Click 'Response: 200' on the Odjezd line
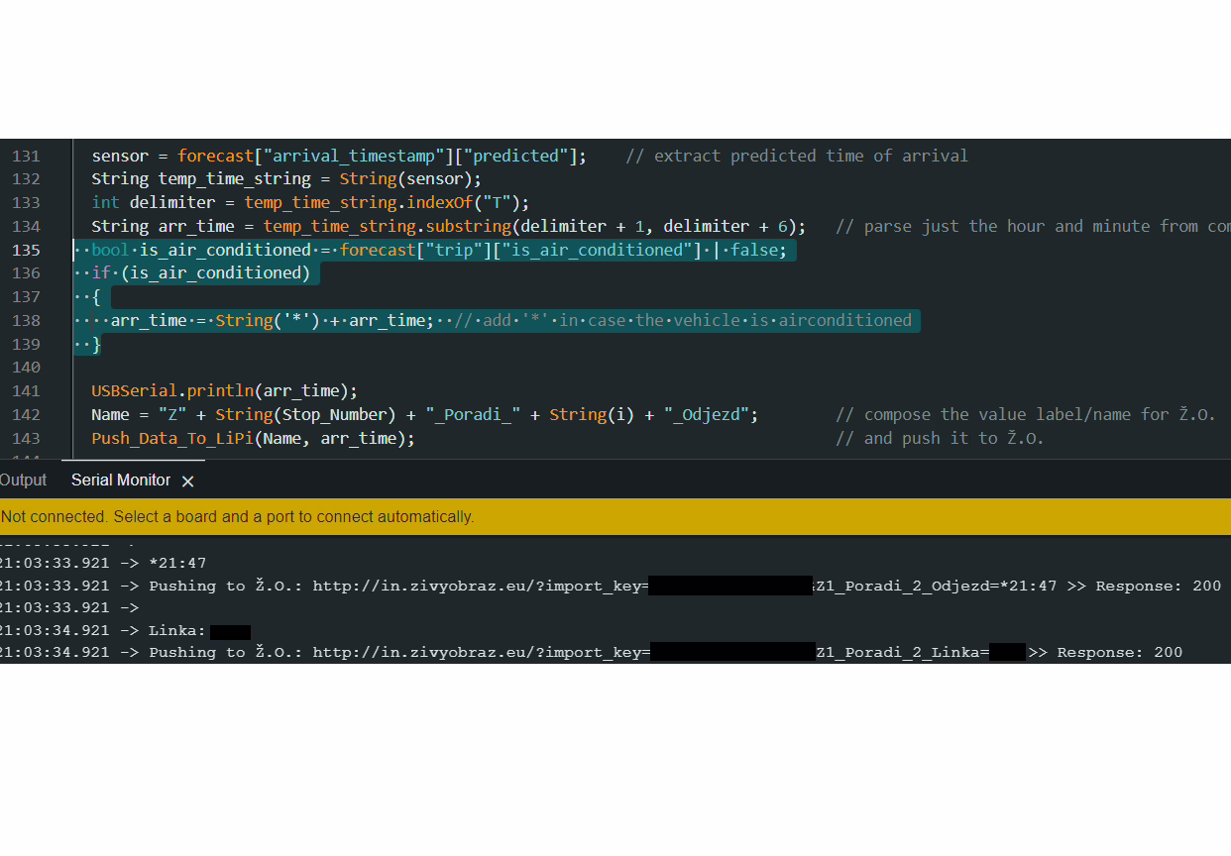1231x856 pixels. pyautogui.click(x=1158, y=587)
